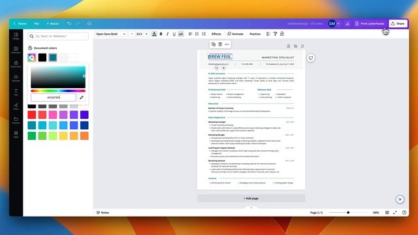Click the eyedropper color picker icon
Viewport: 418px width, 235px height.
click(x=82, y=97)
